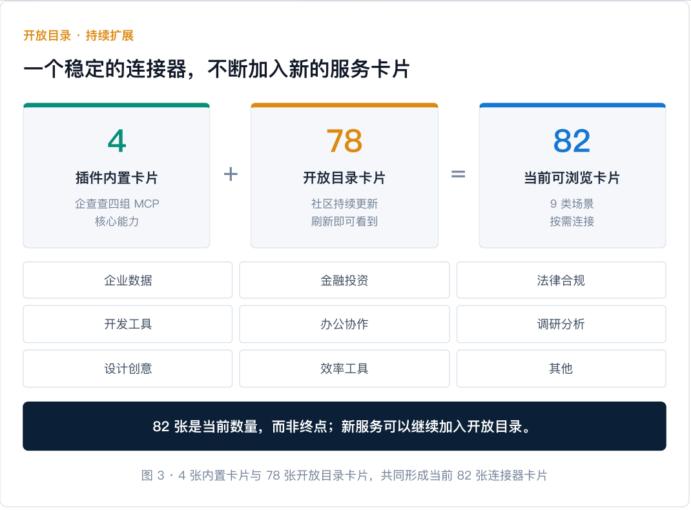Click the 核心能力 text line
The width and height of the screenshot is (691, 510).
(117, 221)
